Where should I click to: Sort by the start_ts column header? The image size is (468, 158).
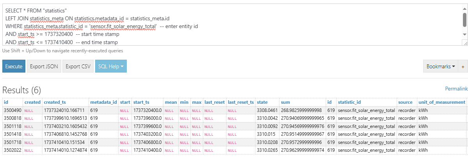[x=141, y=102]
